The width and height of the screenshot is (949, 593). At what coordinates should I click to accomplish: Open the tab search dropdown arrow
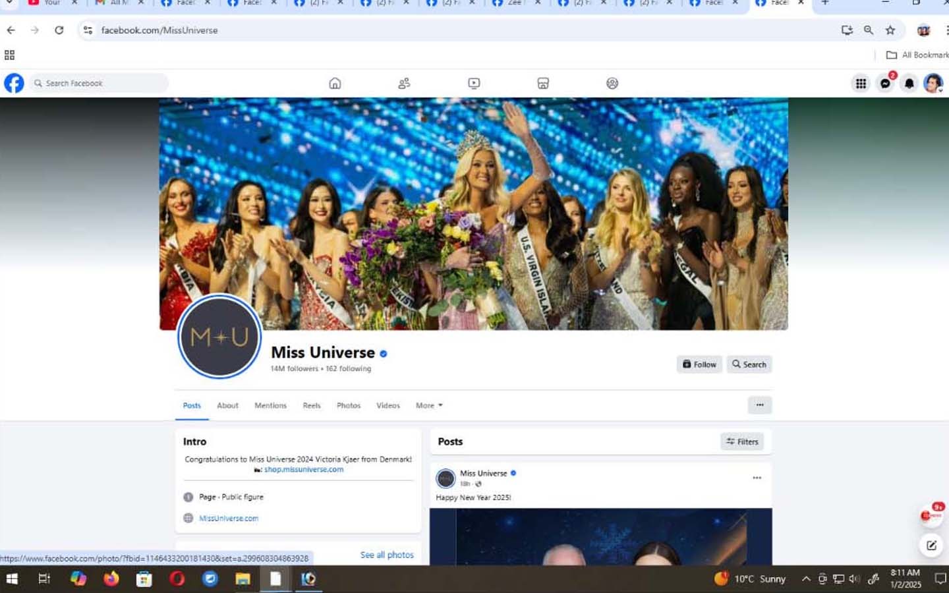9,3
